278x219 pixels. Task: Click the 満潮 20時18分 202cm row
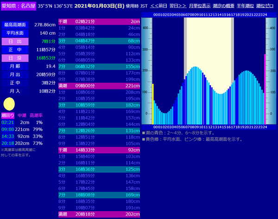coord(99,214)
